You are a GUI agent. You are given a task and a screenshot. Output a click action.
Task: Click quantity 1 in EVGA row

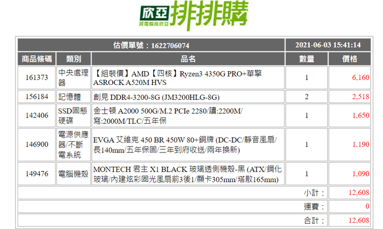click(x=306, y=145)
